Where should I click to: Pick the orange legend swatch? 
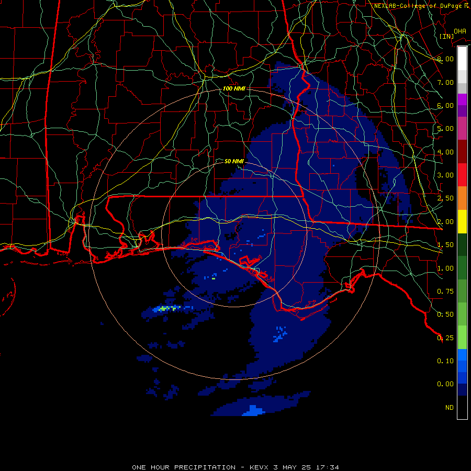click(x=462, y=198)
